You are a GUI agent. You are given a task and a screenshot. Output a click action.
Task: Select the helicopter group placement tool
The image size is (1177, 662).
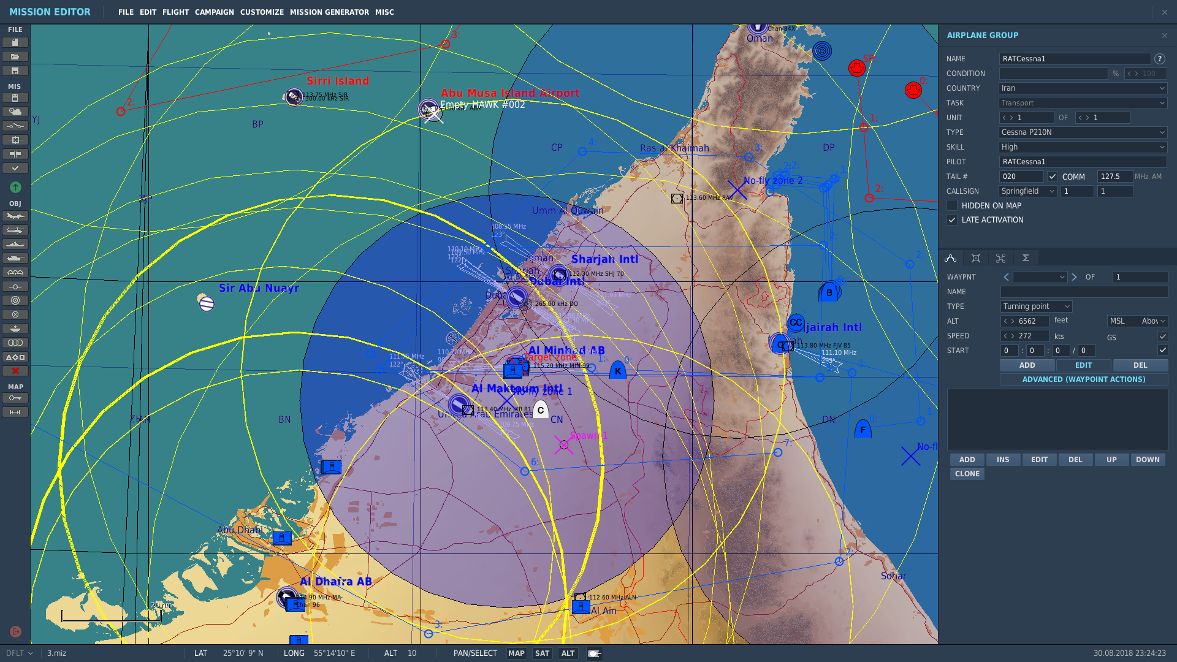click(x=15, y=230)
